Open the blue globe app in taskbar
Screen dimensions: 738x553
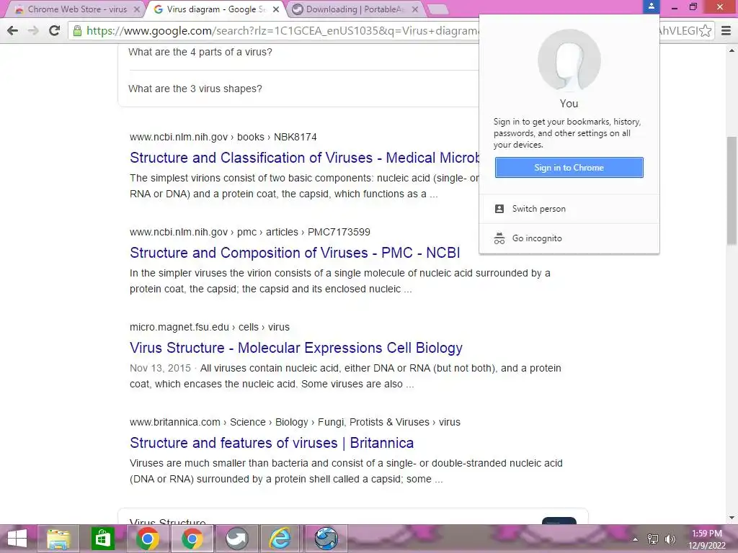click(326, 539)
